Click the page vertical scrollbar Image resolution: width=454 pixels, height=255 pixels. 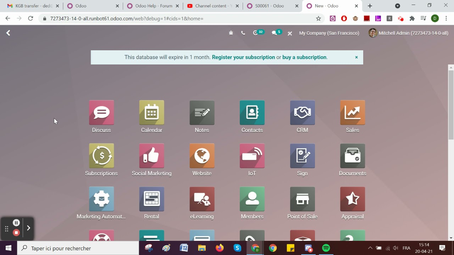[x=451, y=105]
